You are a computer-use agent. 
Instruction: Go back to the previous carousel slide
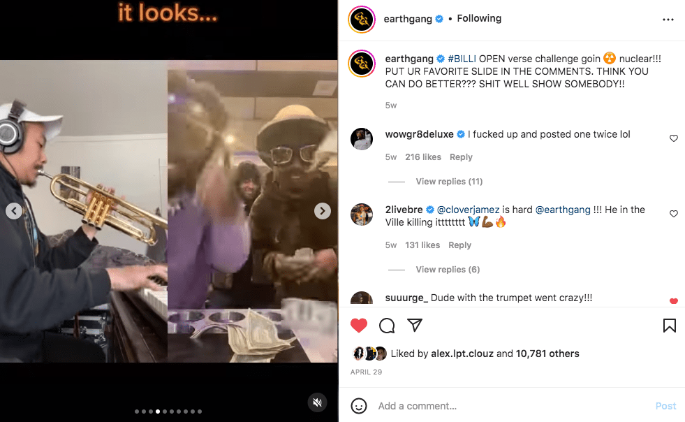14,211
